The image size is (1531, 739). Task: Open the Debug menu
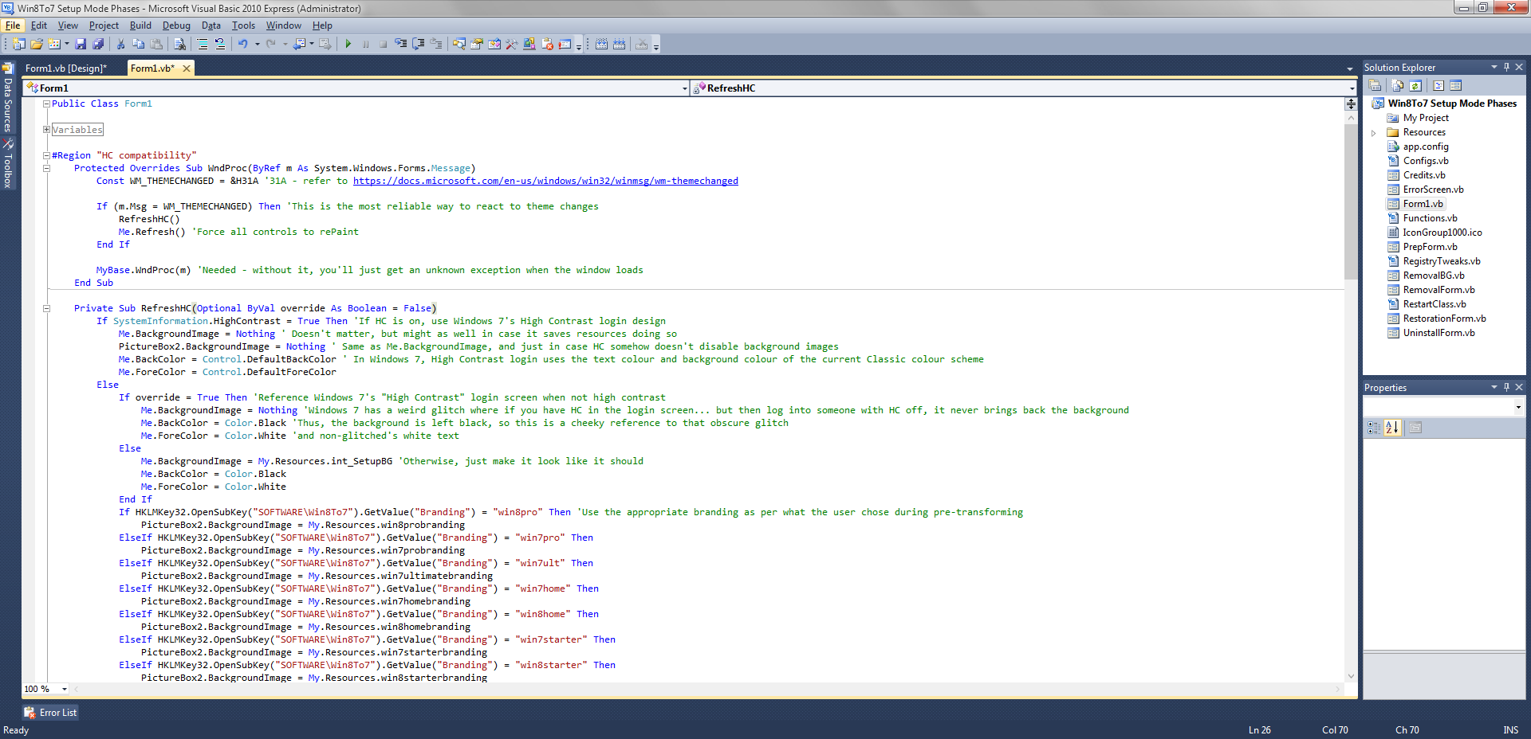click(x=176, y=25)
